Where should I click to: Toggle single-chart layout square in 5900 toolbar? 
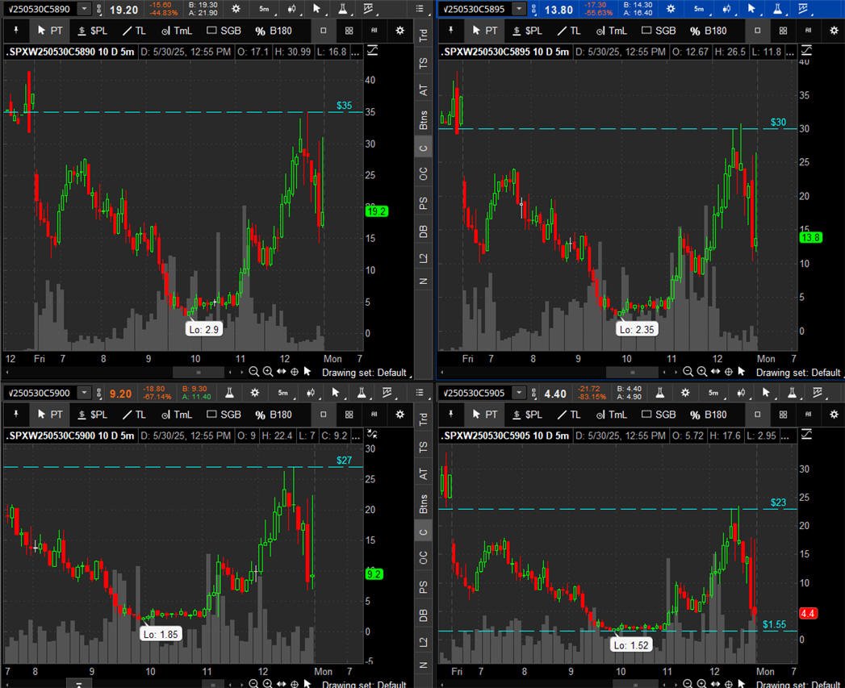(x=324, y=415)
